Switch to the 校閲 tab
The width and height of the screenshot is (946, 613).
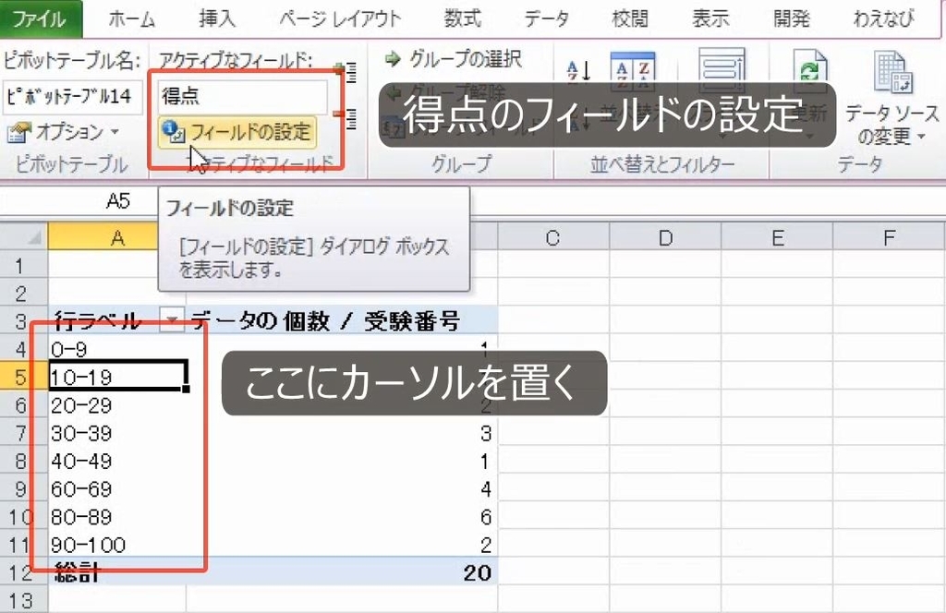(630, 18)
